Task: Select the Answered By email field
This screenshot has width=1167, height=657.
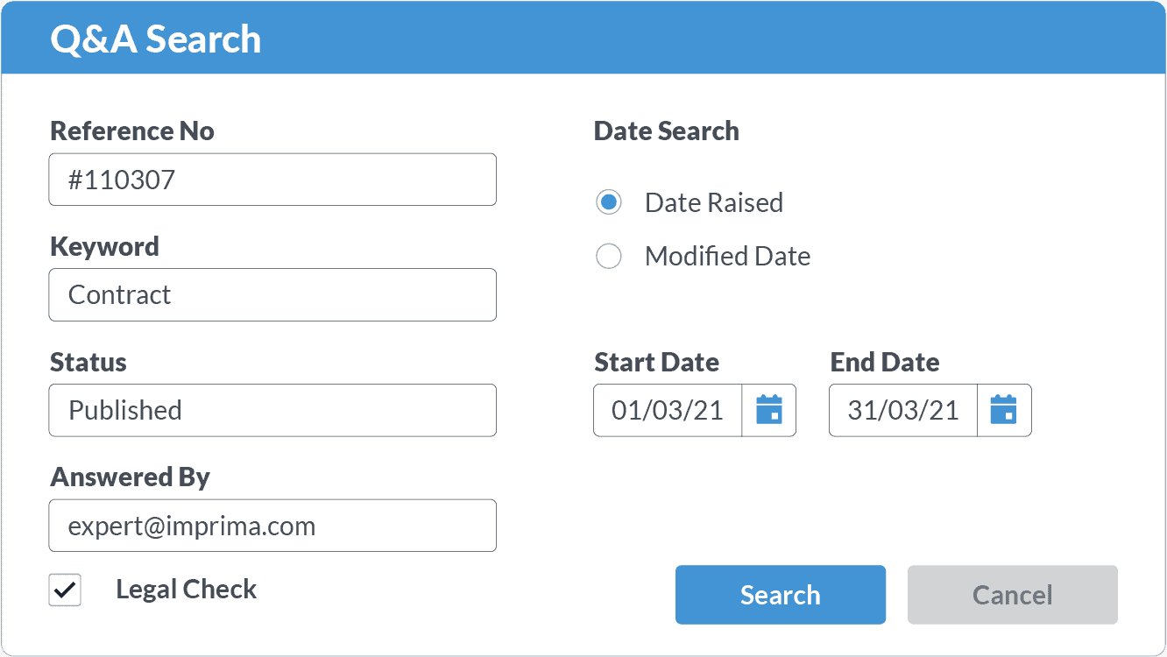Action: 272,526
